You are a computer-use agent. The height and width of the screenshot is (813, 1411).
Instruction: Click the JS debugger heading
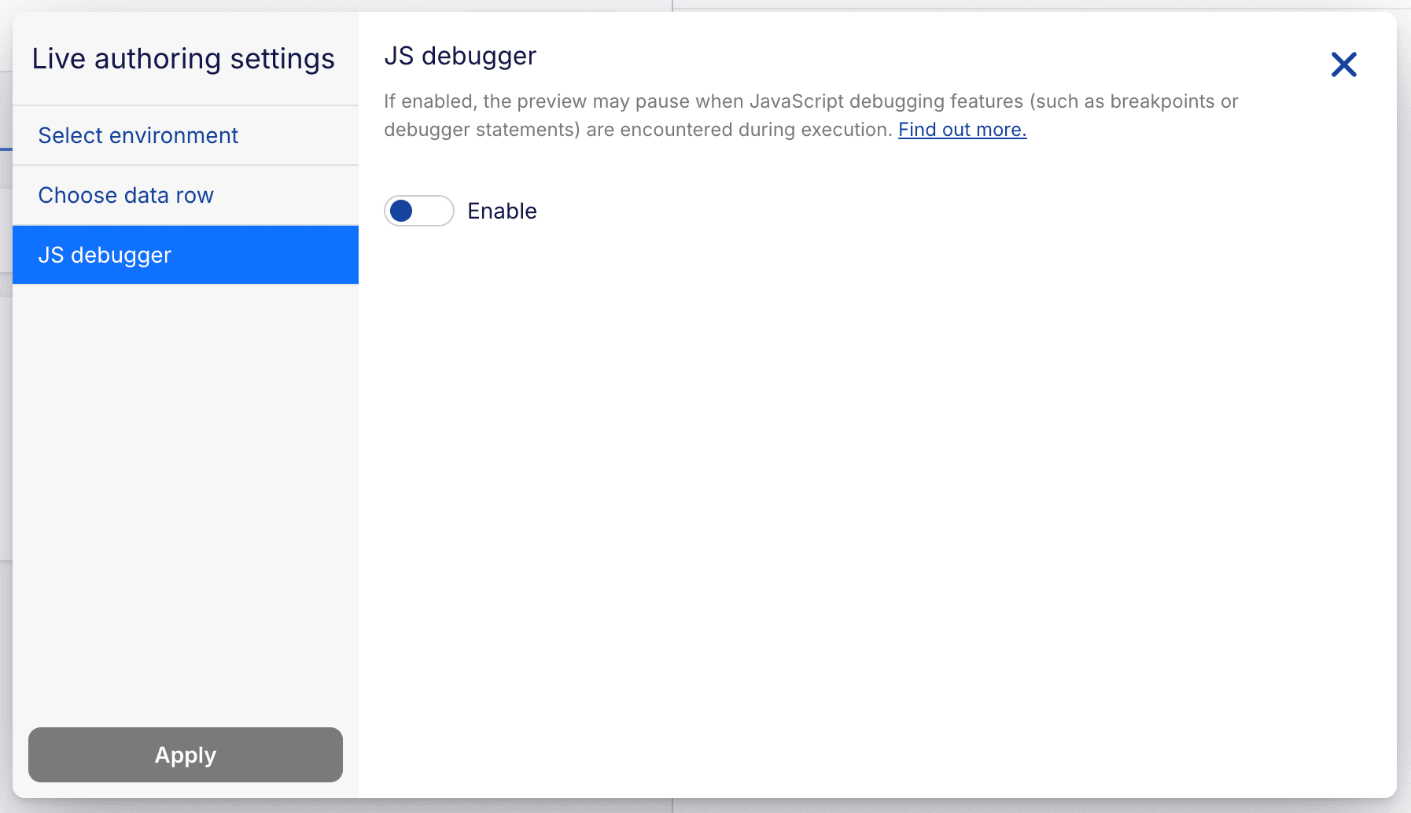tap(460, 55)
